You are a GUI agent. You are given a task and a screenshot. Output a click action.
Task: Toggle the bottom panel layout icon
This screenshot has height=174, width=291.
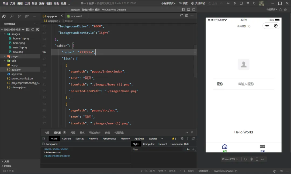188,9
